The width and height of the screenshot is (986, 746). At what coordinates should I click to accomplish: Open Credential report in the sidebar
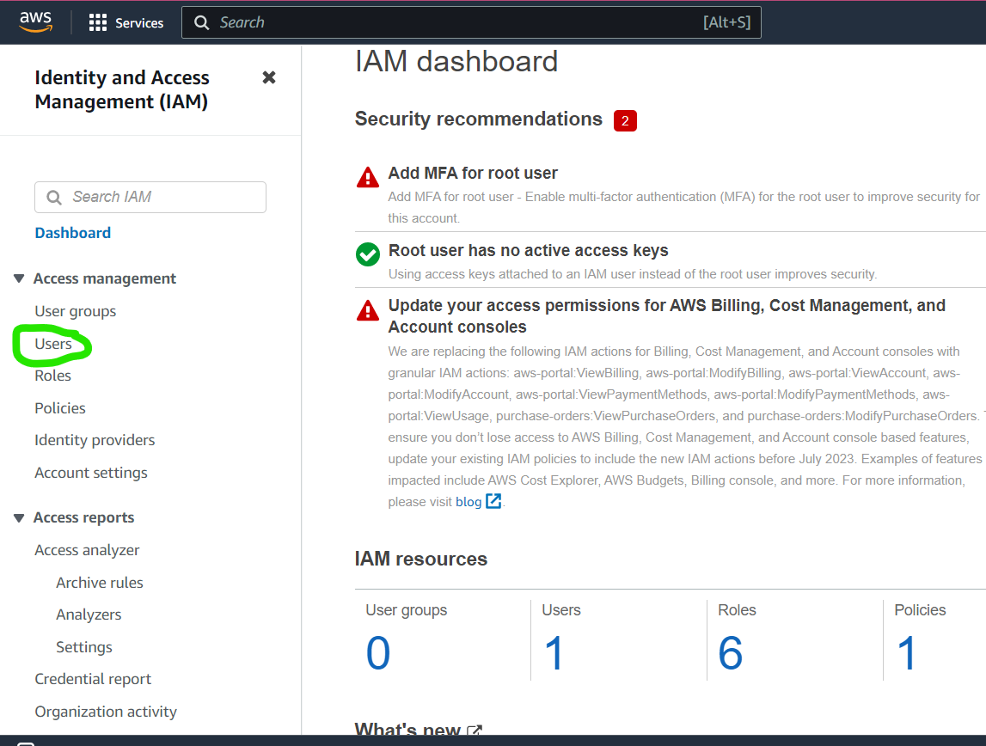[93, 679]
